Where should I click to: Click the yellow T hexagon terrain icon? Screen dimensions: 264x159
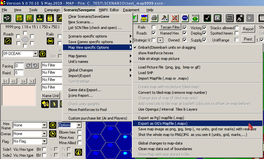(43, 54)
